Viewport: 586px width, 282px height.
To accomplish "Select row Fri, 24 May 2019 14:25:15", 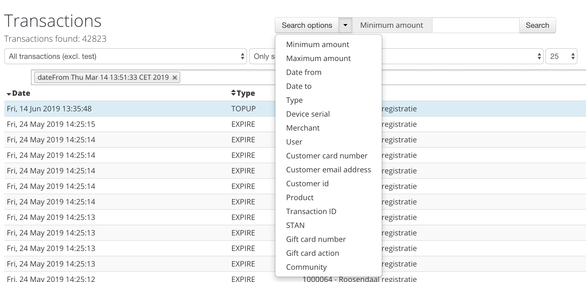I will click(x=295, y=124).
